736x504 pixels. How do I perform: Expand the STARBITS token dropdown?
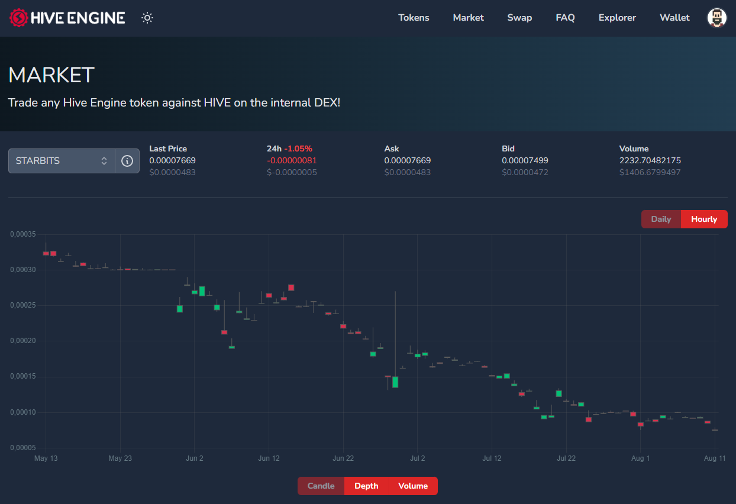coord(62,161)
